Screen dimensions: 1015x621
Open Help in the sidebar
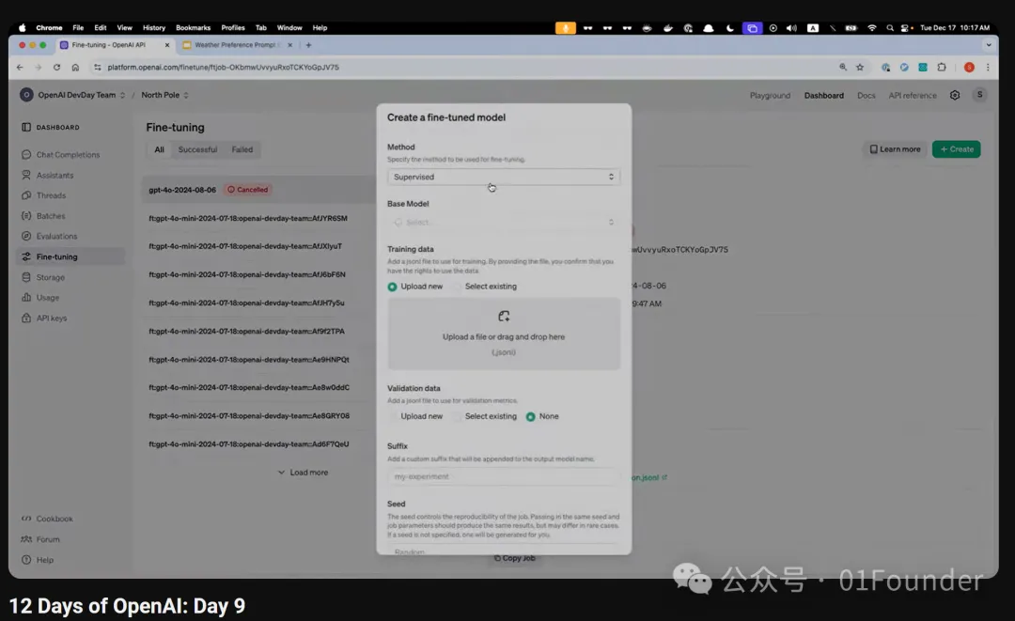pos(38,560)
